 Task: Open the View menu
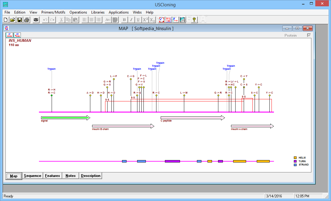coord(33,12)
